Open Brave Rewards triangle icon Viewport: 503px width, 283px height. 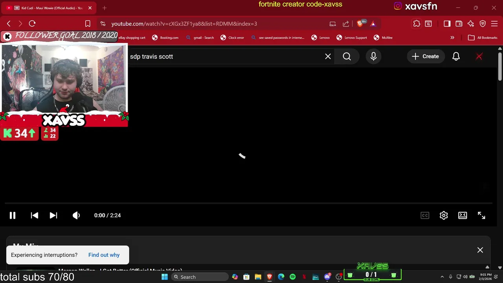[x=373, y=24]
